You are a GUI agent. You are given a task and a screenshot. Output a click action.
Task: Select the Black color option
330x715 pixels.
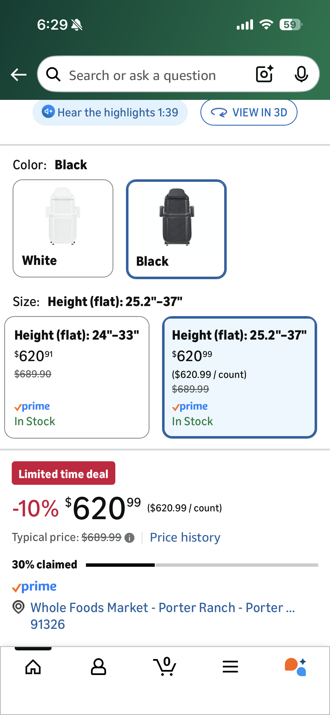click(176, 229)
